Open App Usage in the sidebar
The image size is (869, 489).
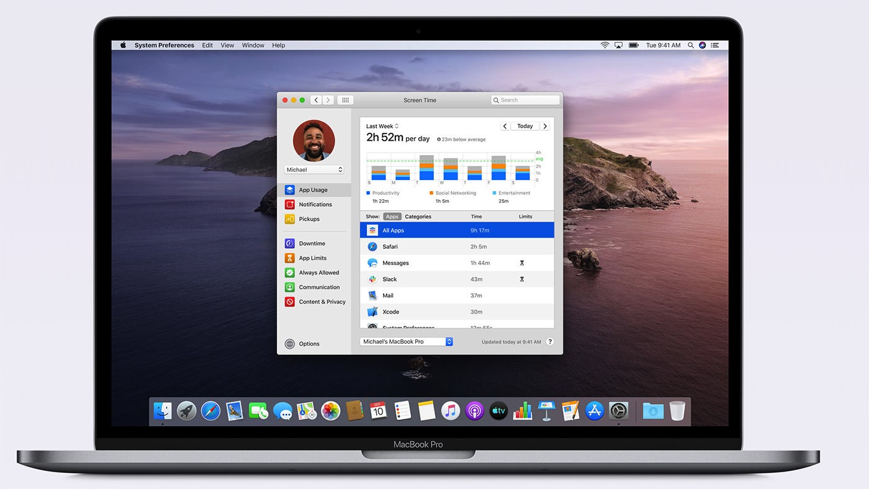[x=313, y=190]
